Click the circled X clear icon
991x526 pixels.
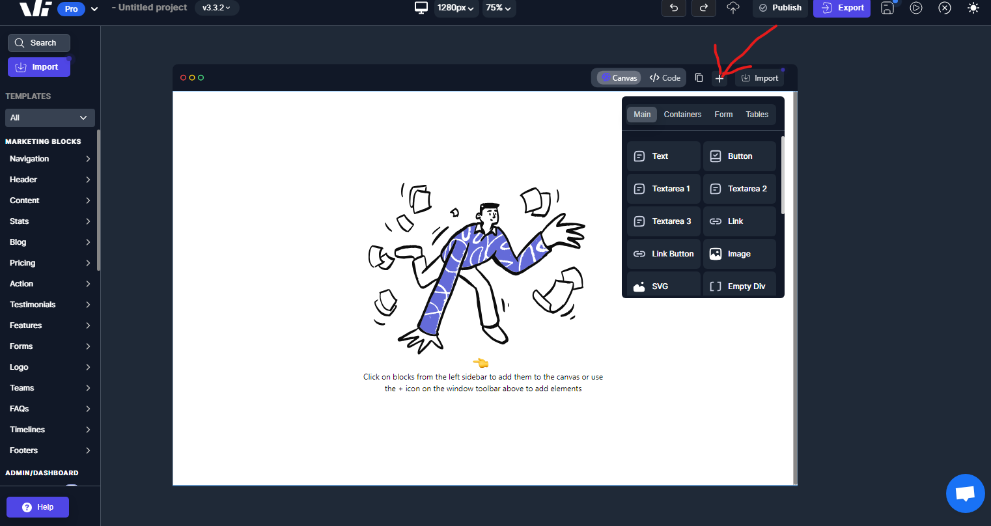(945, 8)
